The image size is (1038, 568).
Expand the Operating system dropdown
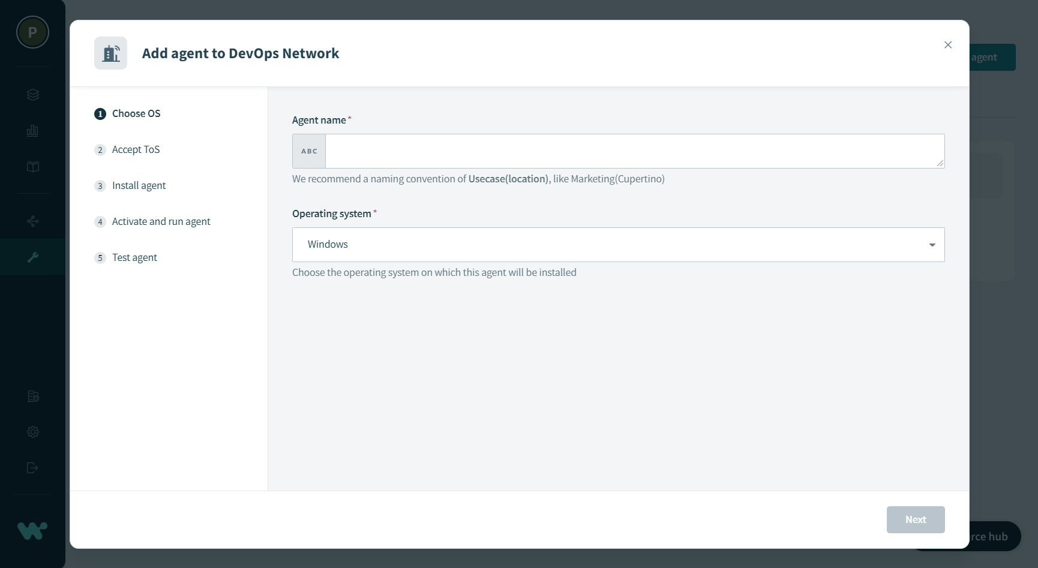618,245
